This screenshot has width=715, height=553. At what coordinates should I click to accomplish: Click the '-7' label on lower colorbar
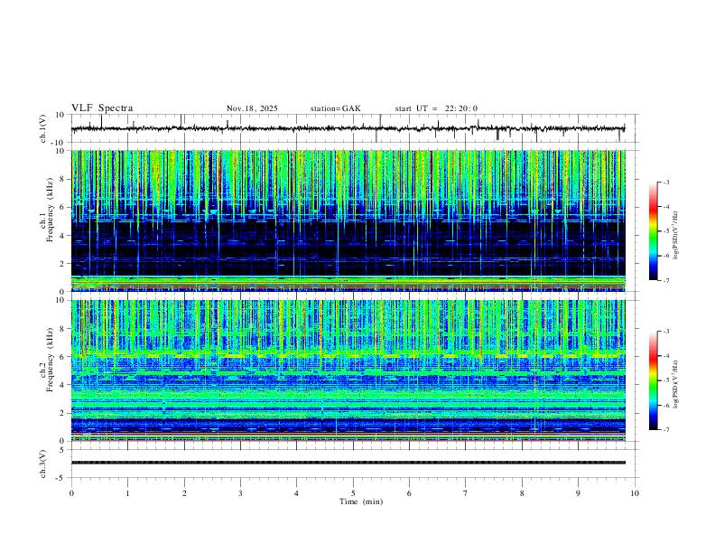666,430
